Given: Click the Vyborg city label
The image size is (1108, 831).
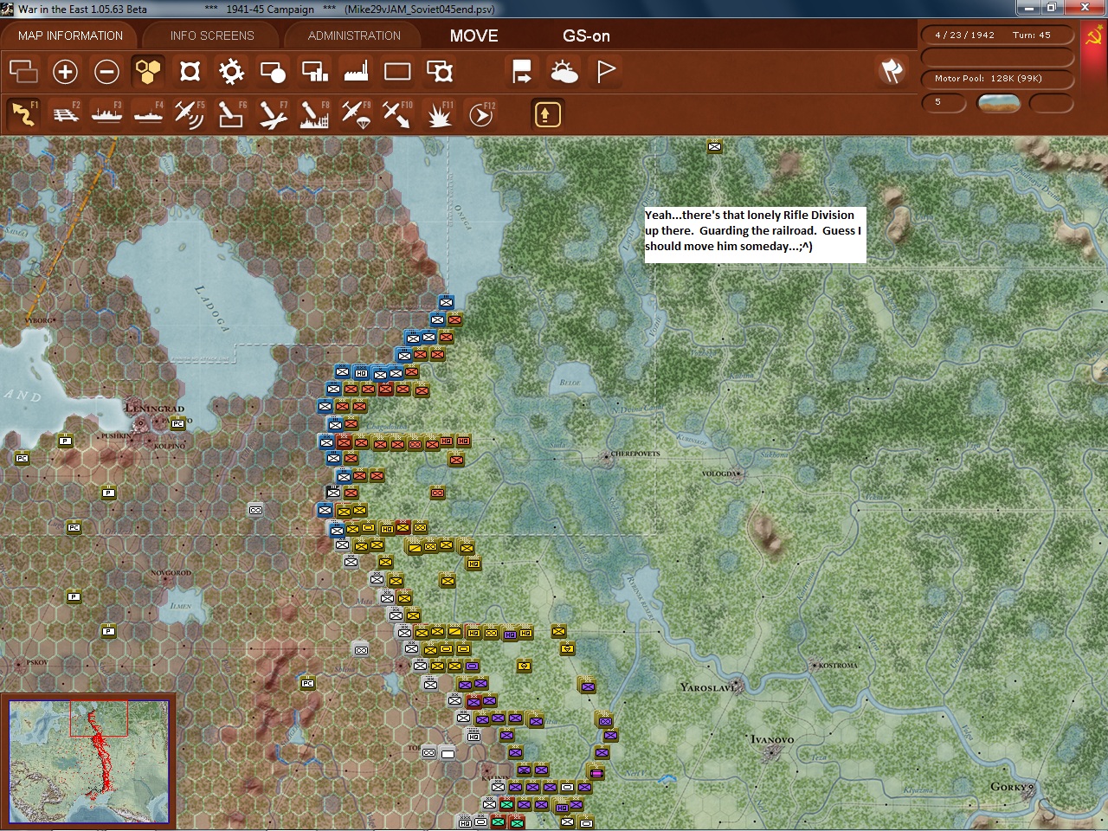Looking at the screenshot, I should click(38, 320).
